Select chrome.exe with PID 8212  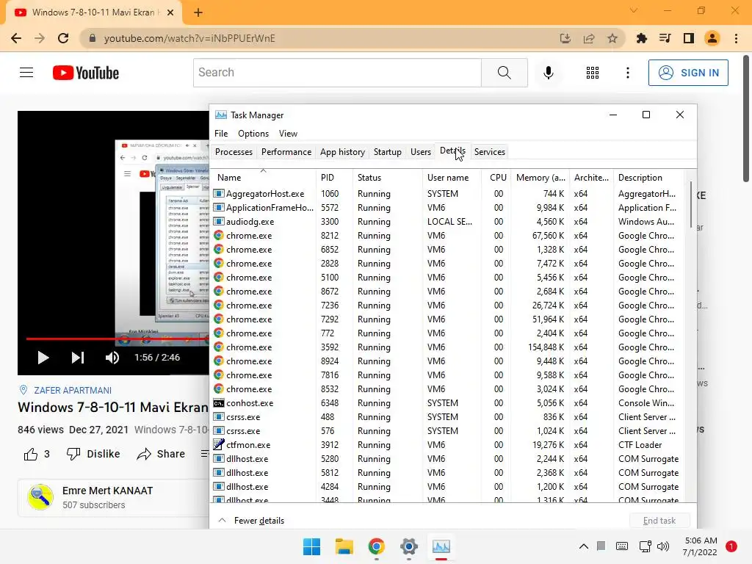pyautogui.click(x=448, y=236)
